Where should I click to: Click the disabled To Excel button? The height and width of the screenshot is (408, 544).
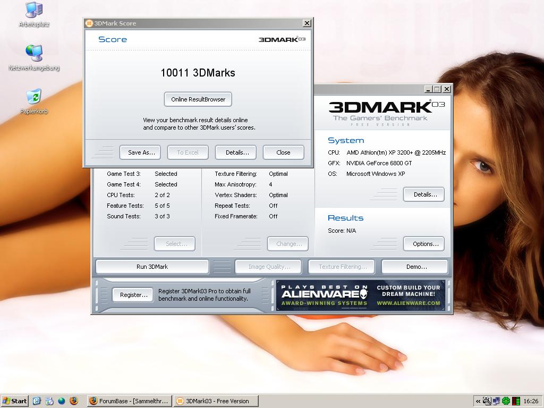click(188, 152)
